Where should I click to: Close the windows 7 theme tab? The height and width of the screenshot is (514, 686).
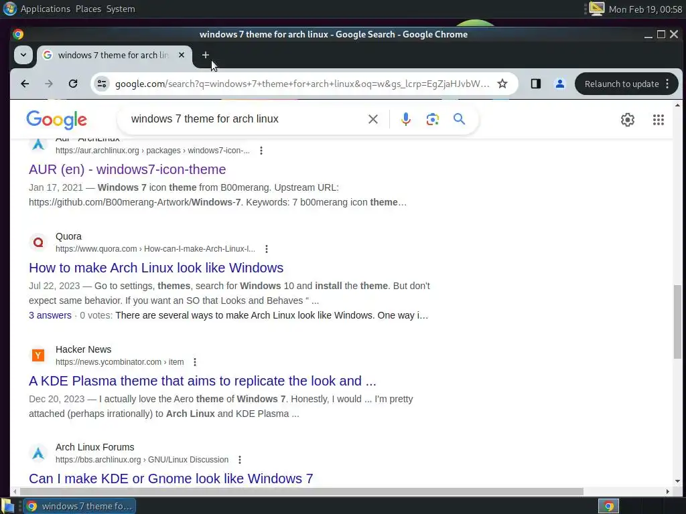[x=182, y=55]
